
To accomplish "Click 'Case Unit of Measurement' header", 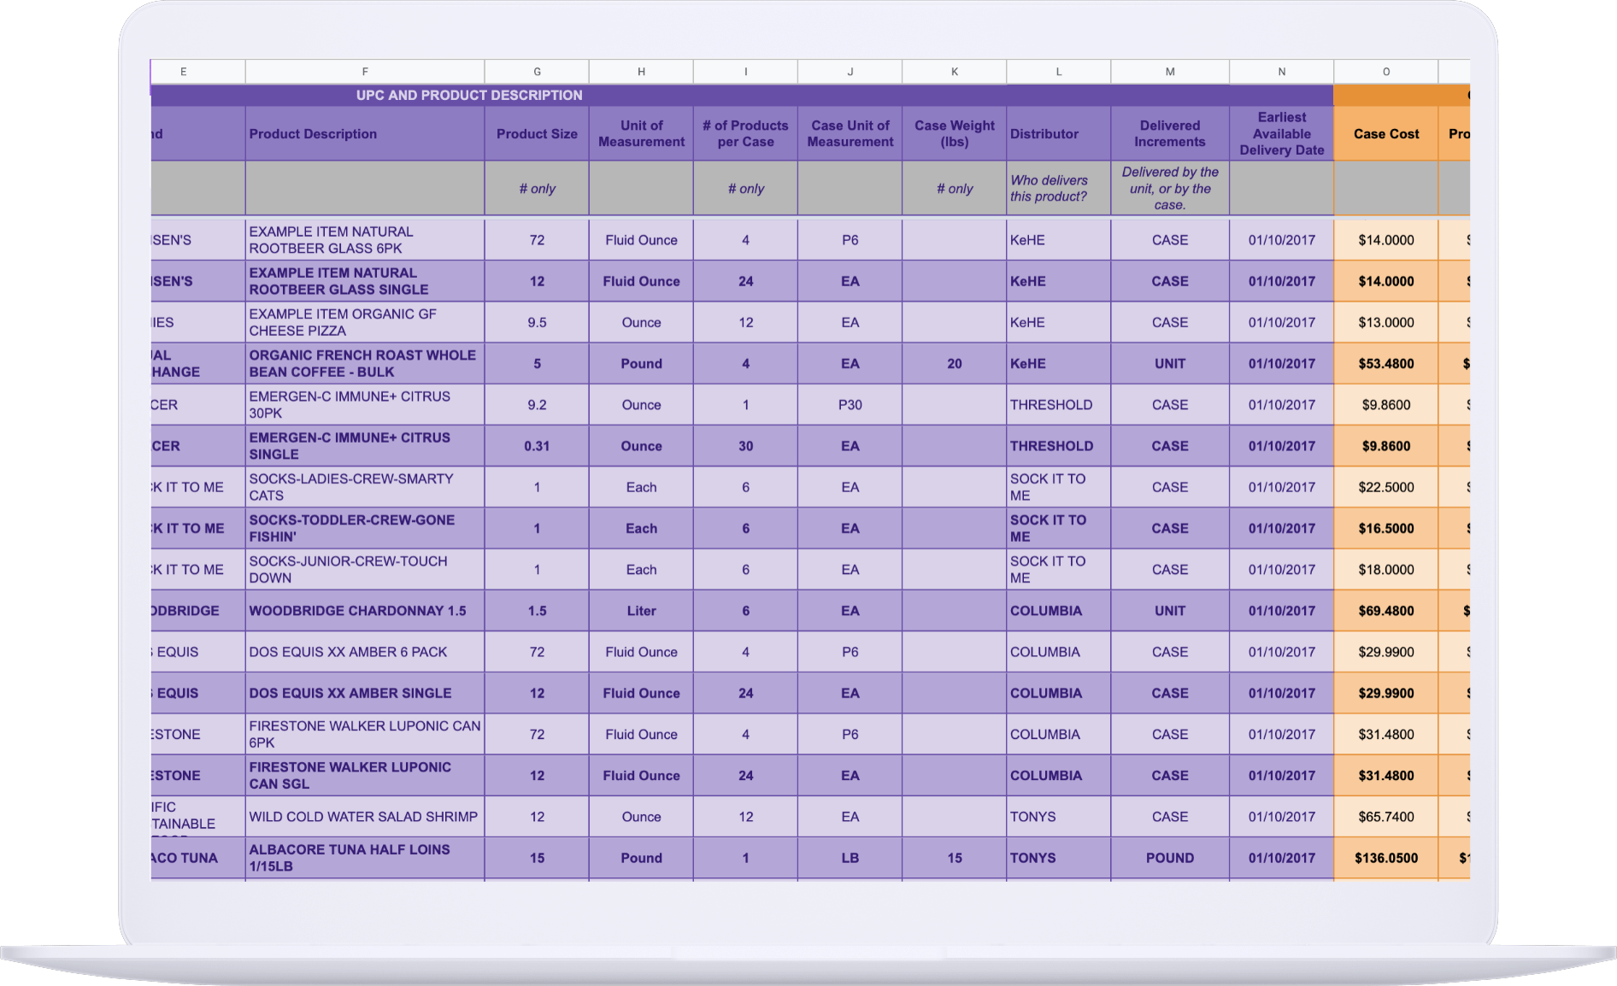I will (850, 134).
